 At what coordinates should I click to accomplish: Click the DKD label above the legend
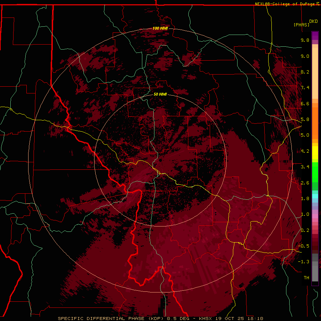click(314, 21)
